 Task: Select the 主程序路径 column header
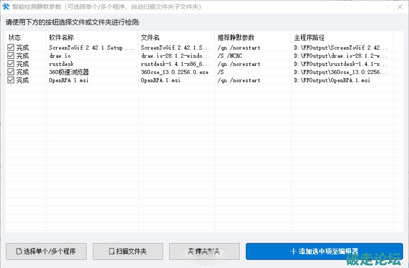(x=309, y=37)
